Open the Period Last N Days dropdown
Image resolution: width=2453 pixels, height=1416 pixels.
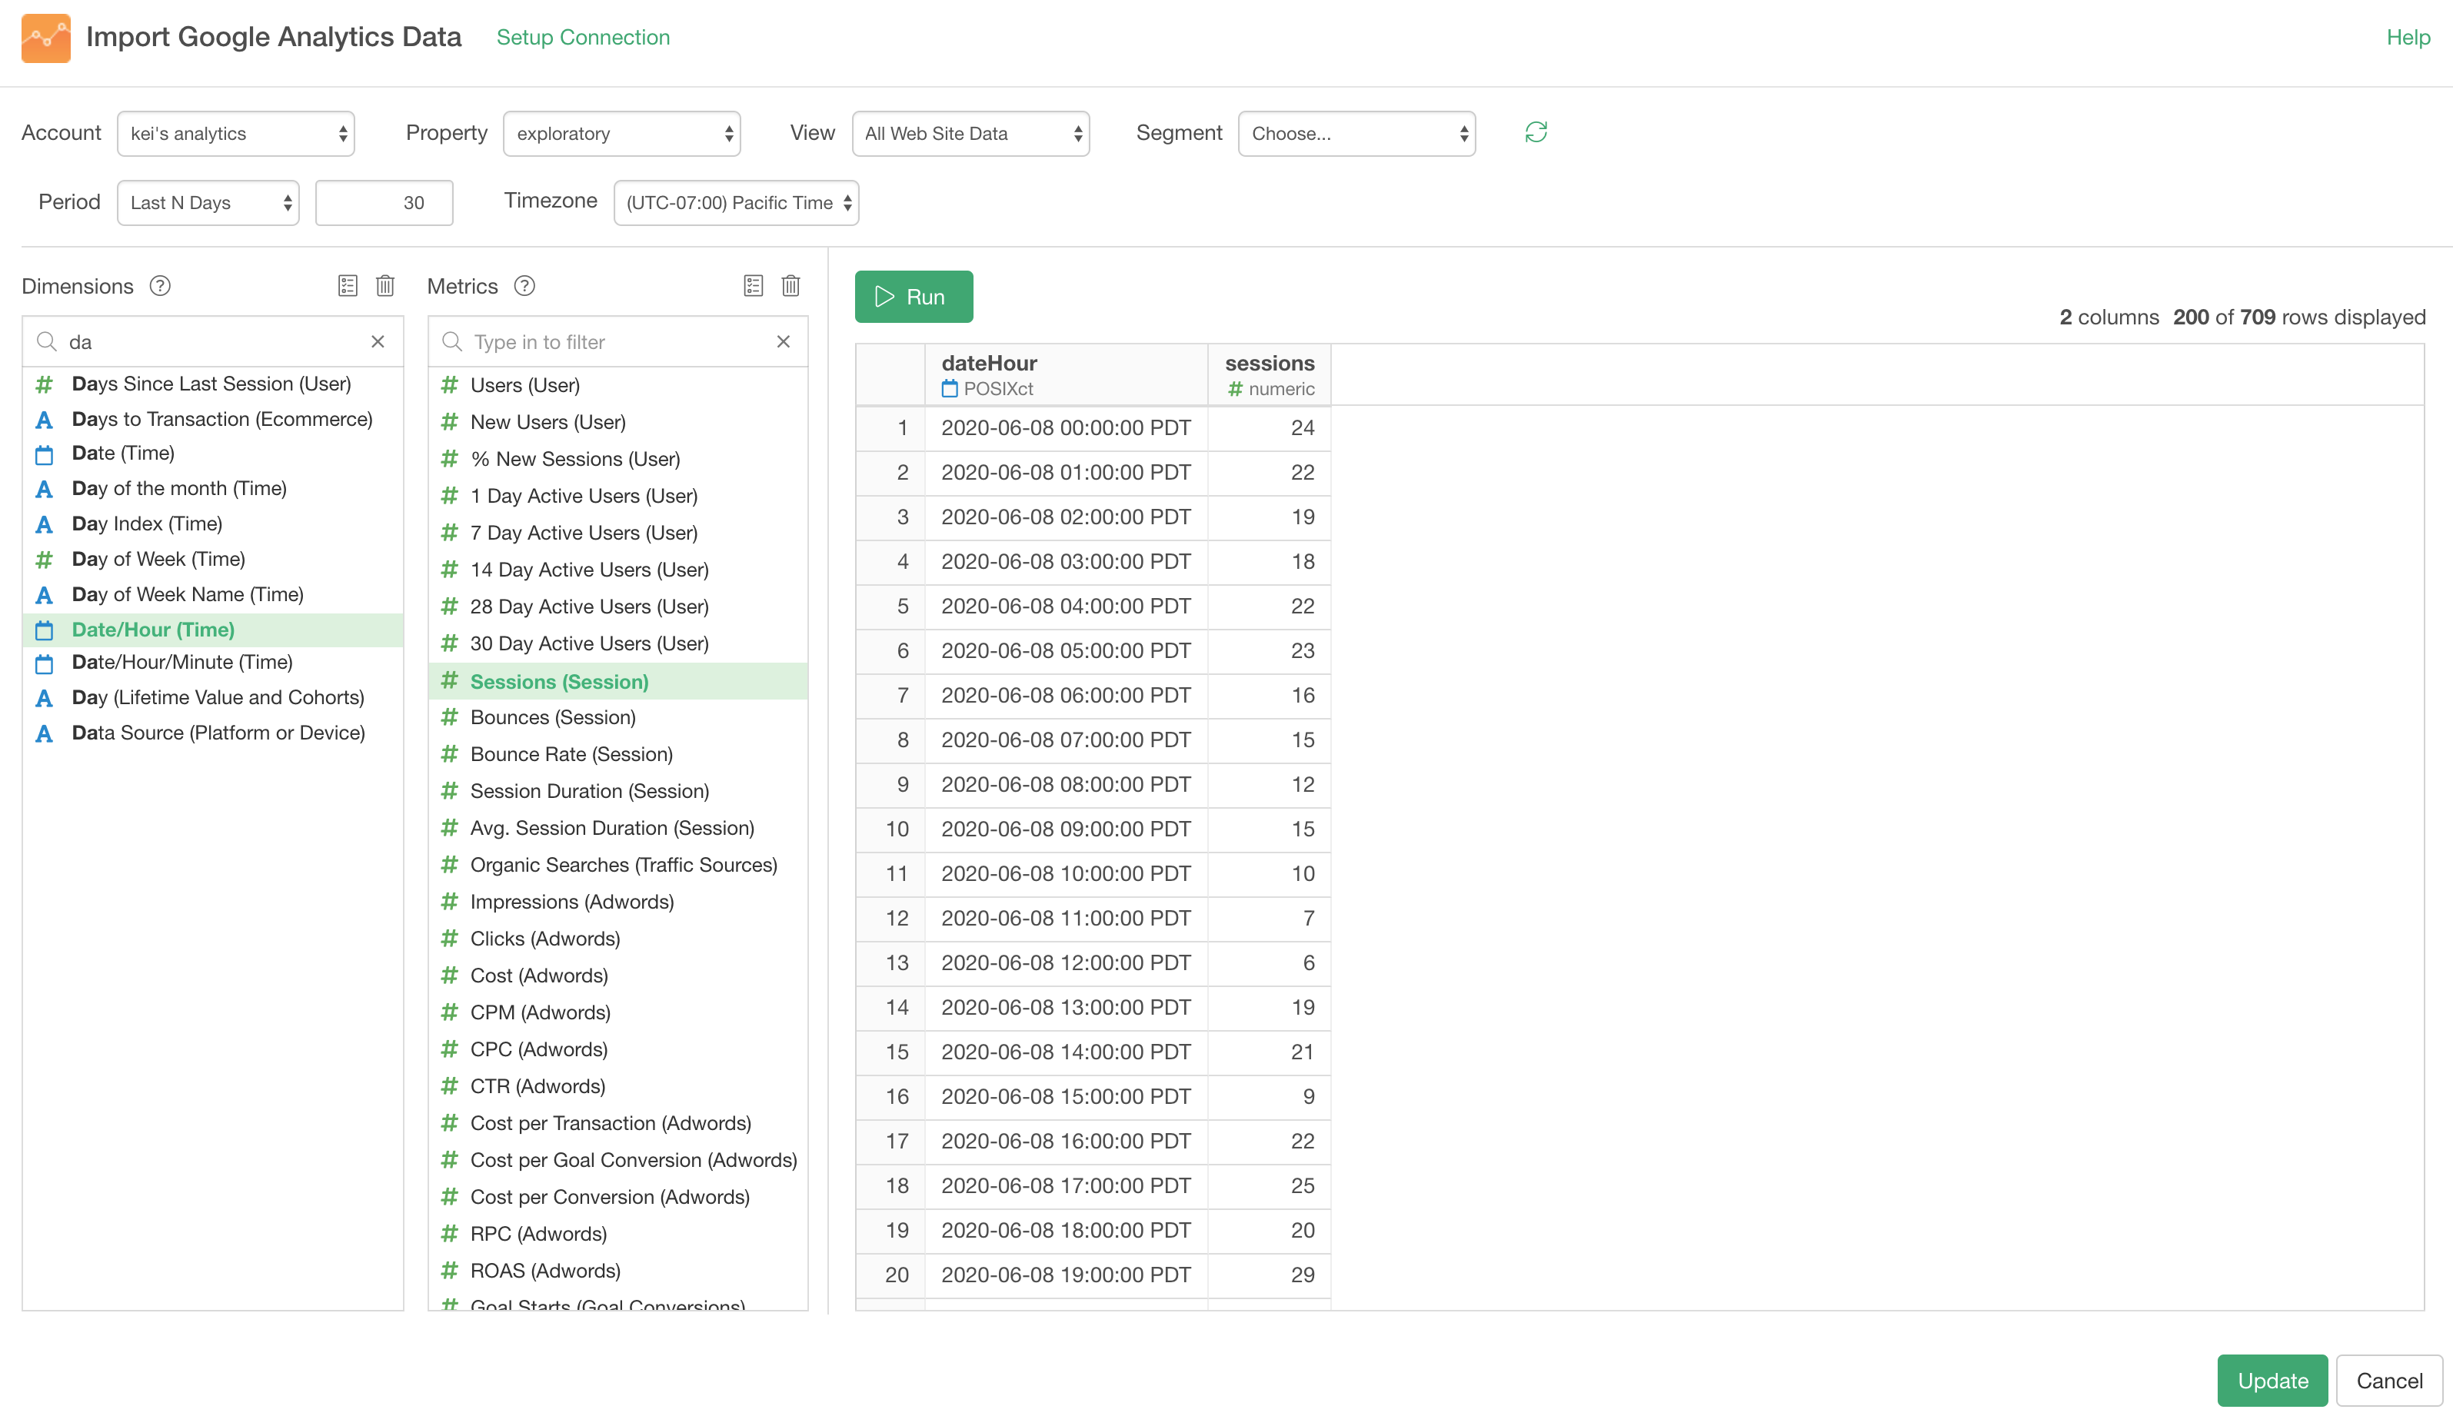[208, 202]
